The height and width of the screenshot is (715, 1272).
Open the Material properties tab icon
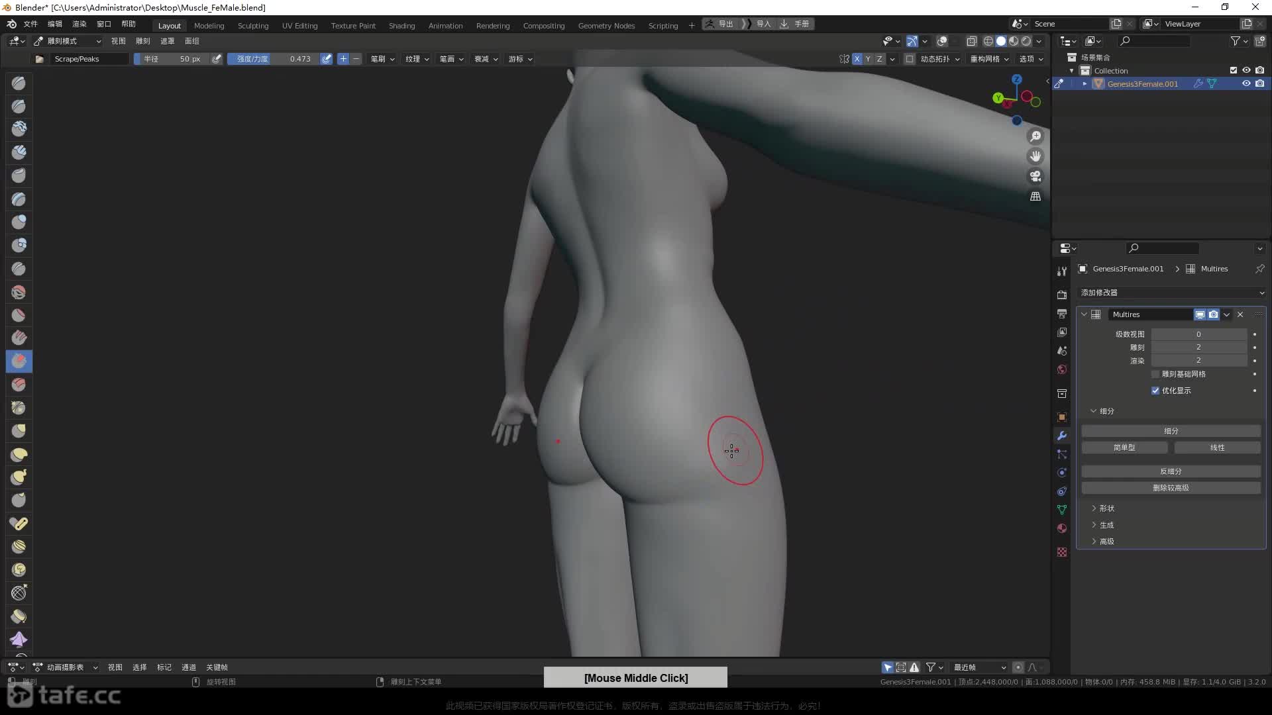click(x=1062, y=528)
